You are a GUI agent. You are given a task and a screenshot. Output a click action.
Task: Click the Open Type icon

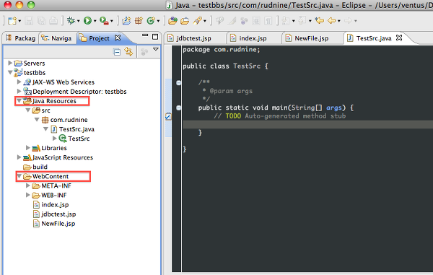click(x=172, y=21)
